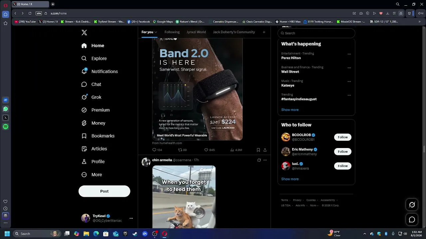
Task: Switch to Jack Doherty's Community tab
Action: coord(234,32)
